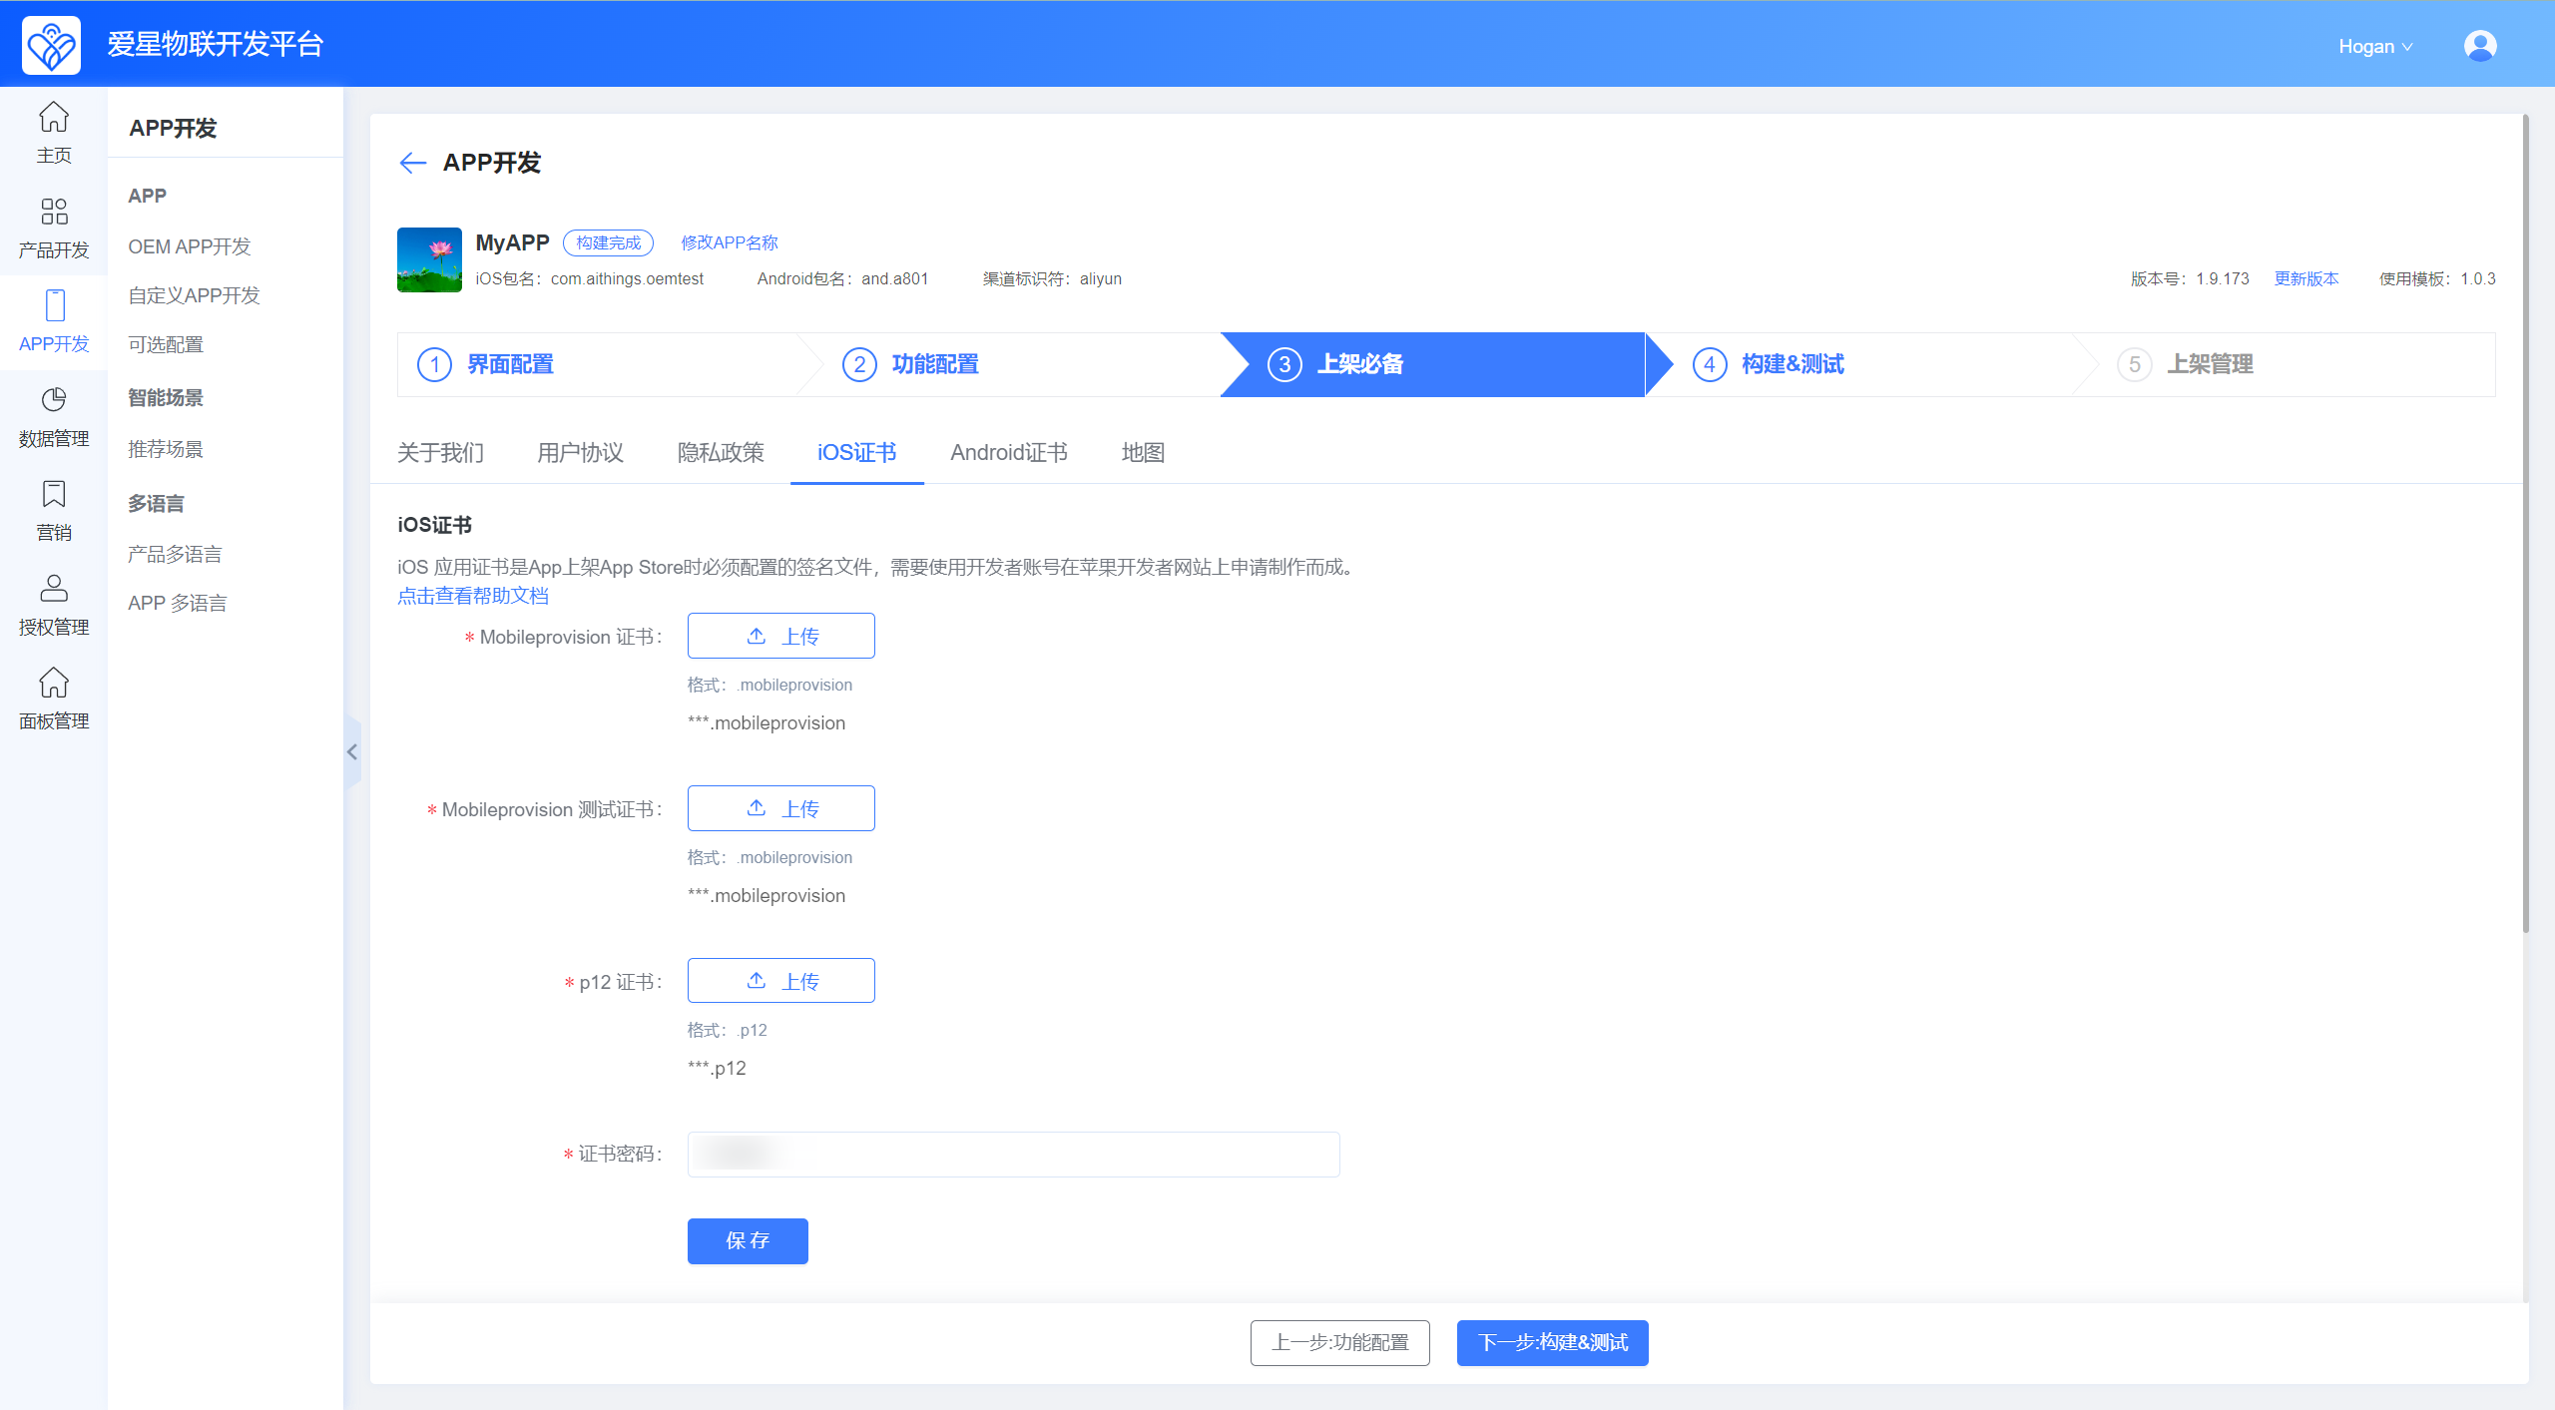Collapse the secondary sidebar panel handle
Image resolution: width=2555 pixels, height=1410 pixels.
352,752
